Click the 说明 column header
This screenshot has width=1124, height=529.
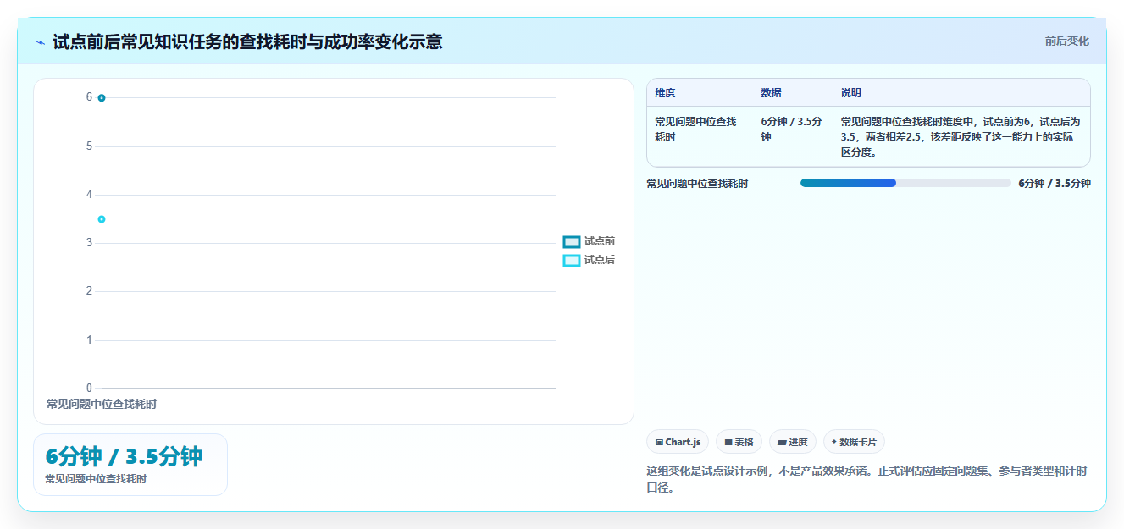(x=850, y=93)
